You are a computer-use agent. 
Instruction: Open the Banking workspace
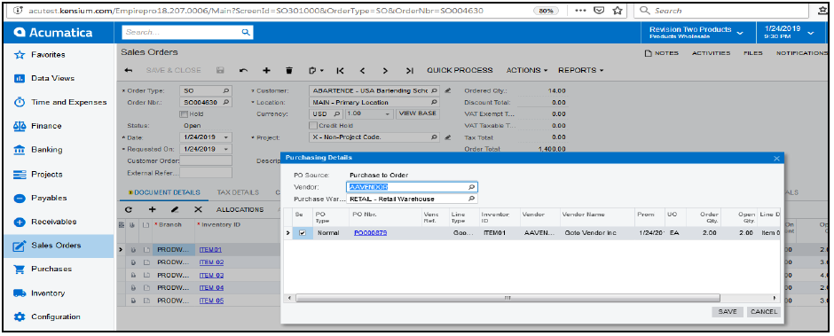(x=47, y=150)
